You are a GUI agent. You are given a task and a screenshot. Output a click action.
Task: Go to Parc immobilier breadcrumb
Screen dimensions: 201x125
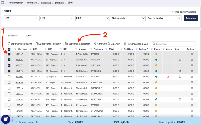click(16, 3)
